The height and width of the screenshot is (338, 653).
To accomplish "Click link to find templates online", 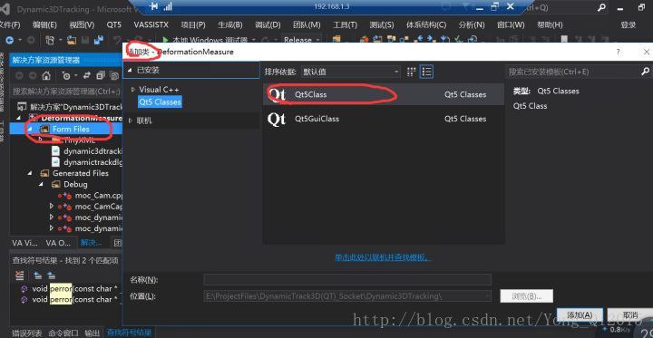I will tap(383, 257).
